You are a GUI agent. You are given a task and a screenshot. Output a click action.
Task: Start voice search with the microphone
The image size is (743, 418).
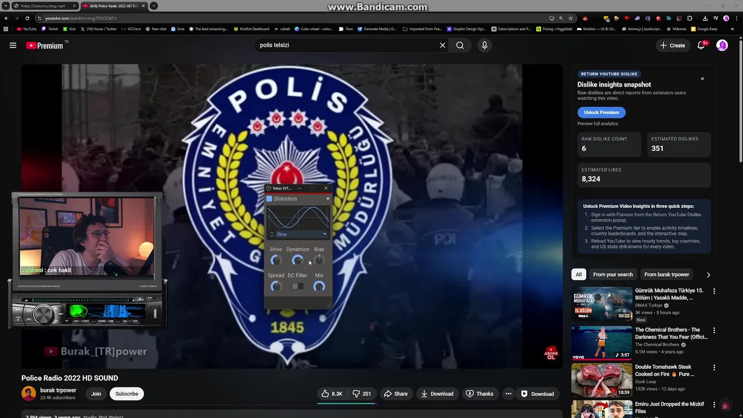click(485, 45)
